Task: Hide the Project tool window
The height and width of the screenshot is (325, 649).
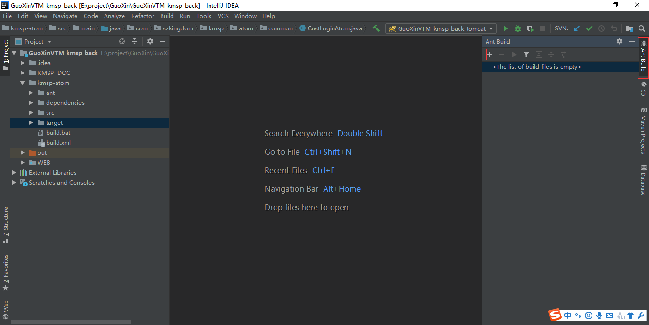Action: coord(162,41)
